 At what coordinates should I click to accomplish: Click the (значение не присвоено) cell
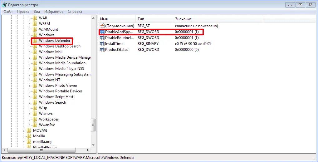[x=196, y=26]
